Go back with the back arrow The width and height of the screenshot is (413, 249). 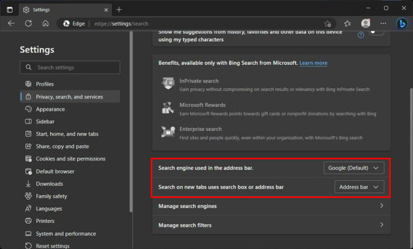click(11, 24)
